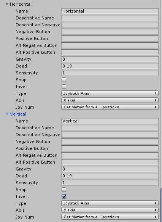This screenshot has height=222, width=162.
Task: Open the X axis dropdown
Action: coord(110,100)
